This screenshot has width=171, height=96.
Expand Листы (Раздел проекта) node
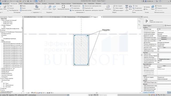(1, 78)
